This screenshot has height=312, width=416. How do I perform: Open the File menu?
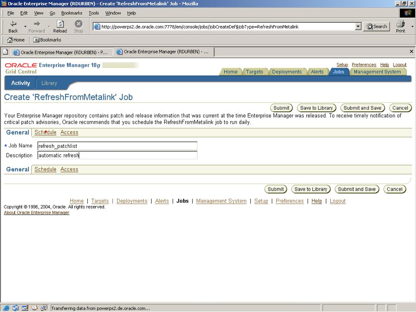click(11, 13)
